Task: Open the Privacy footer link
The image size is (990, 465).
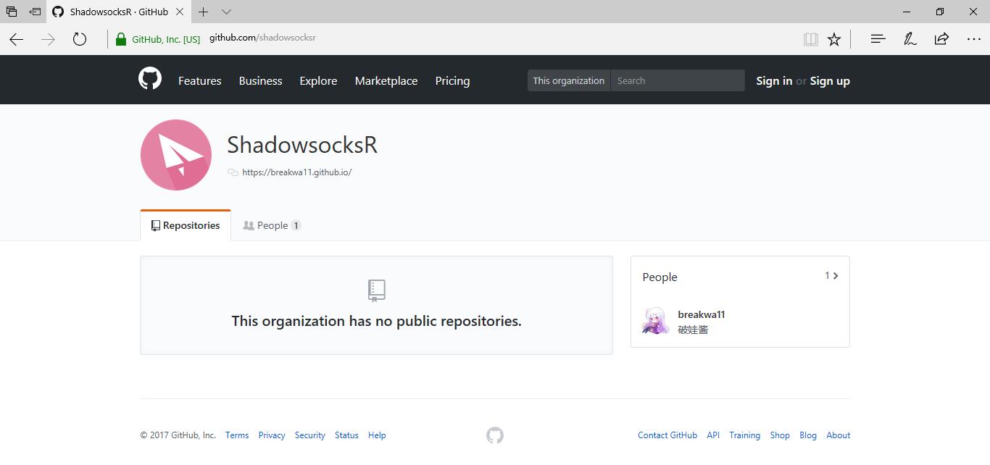Action: pos(272,435)
